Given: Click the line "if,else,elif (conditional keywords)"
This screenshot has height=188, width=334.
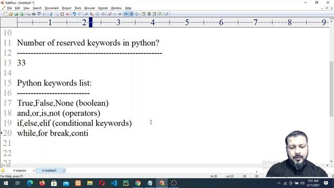Looking at the screenshot, I should click(74, 123).
